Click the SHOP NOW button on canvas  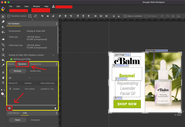[127, 104]
